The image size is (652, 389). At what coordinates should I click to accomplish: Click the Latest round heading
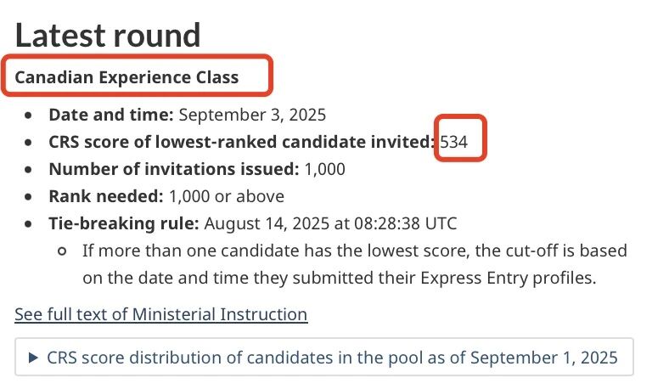[x=108, y=36]
